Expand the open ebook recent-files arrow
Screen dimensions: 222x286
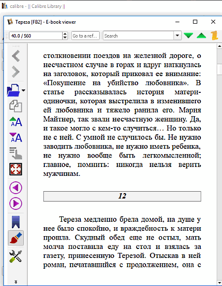23,90
